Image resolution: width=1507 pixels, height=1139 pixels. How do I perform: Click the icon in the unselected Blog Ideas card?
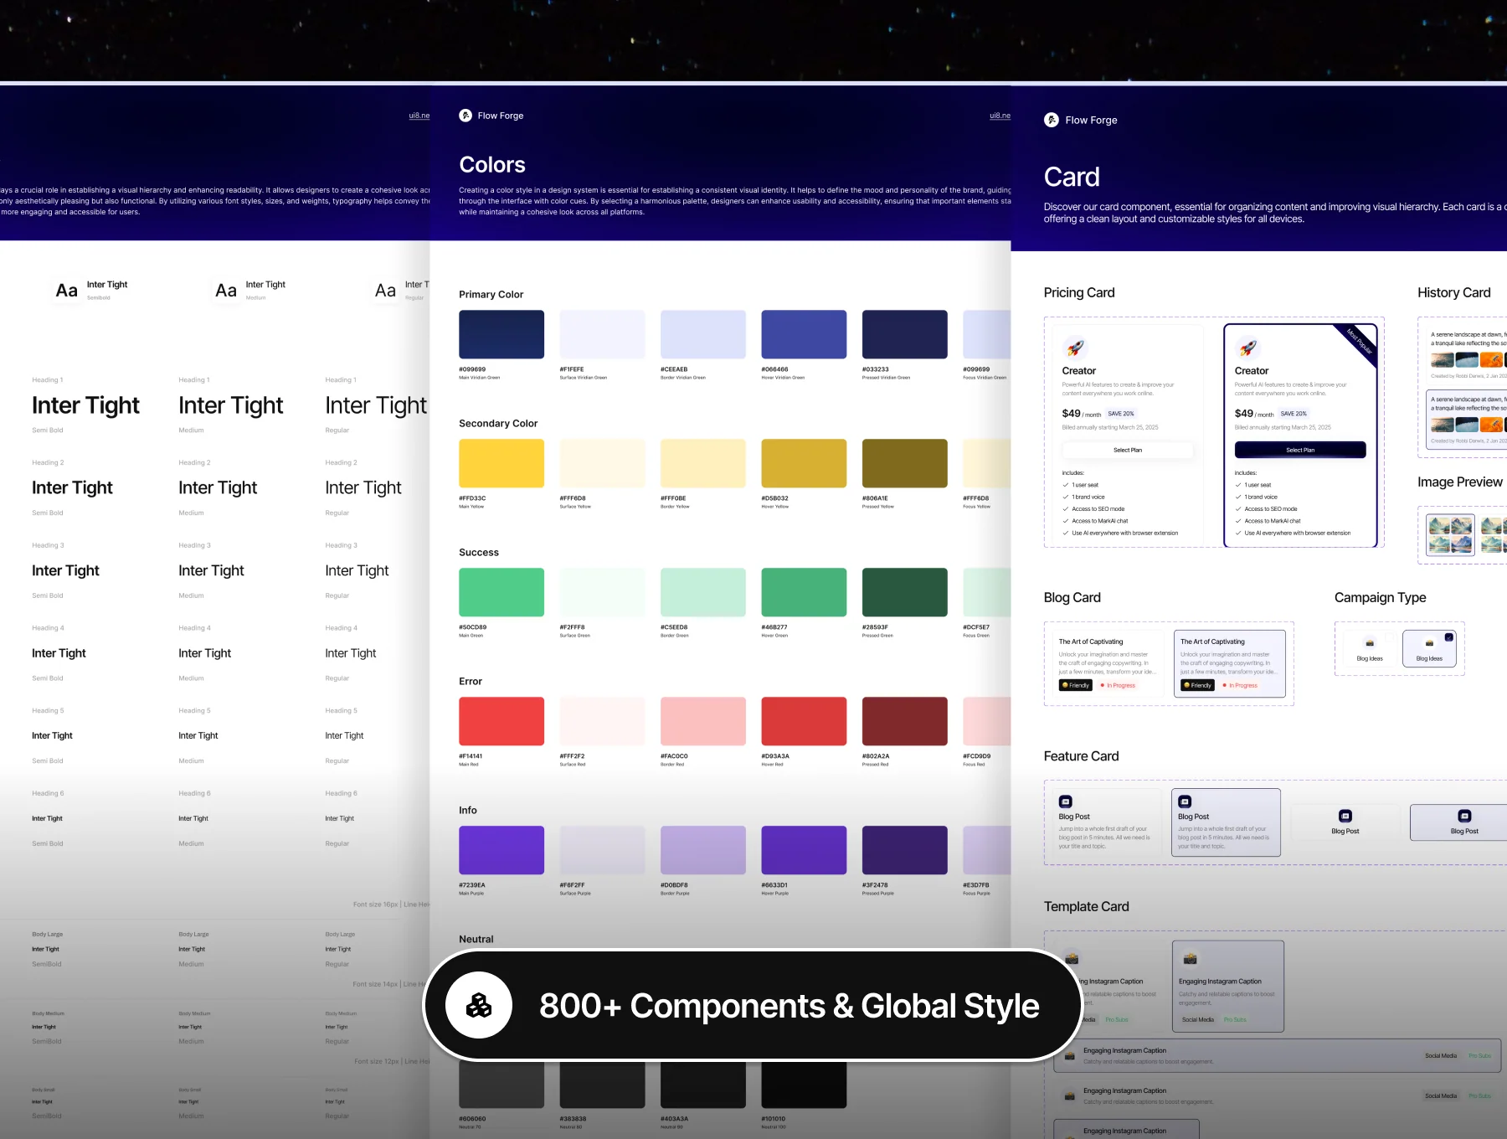(1370, 643)
